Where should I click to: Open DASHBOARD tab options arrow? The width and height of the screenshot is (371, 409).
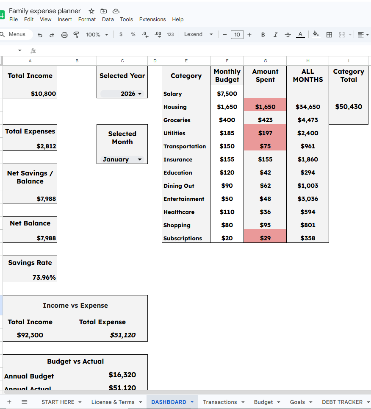point(192,402)
